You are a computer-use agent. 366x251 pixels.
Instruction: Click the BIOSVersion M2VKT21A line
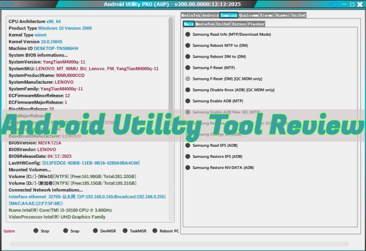coord(35,143)
